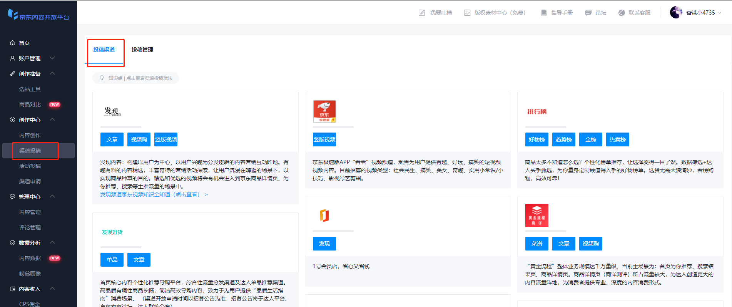Collapse the 管理中心 section chevron
This screenshot has height=307, width=732.
[x=52, y=196]
